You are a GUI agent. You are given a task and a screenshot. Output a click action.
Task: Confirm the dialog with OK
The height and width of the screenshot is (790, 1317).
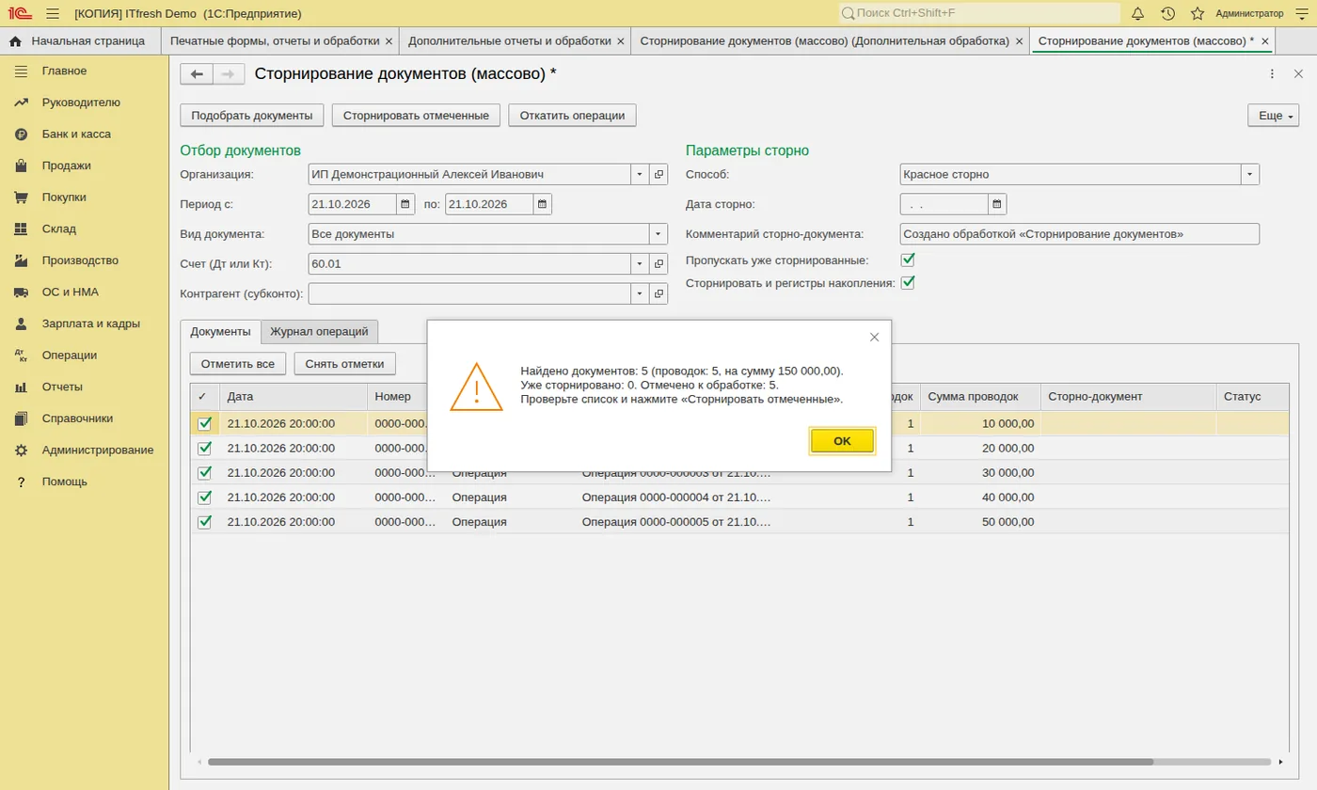(842, 441)
